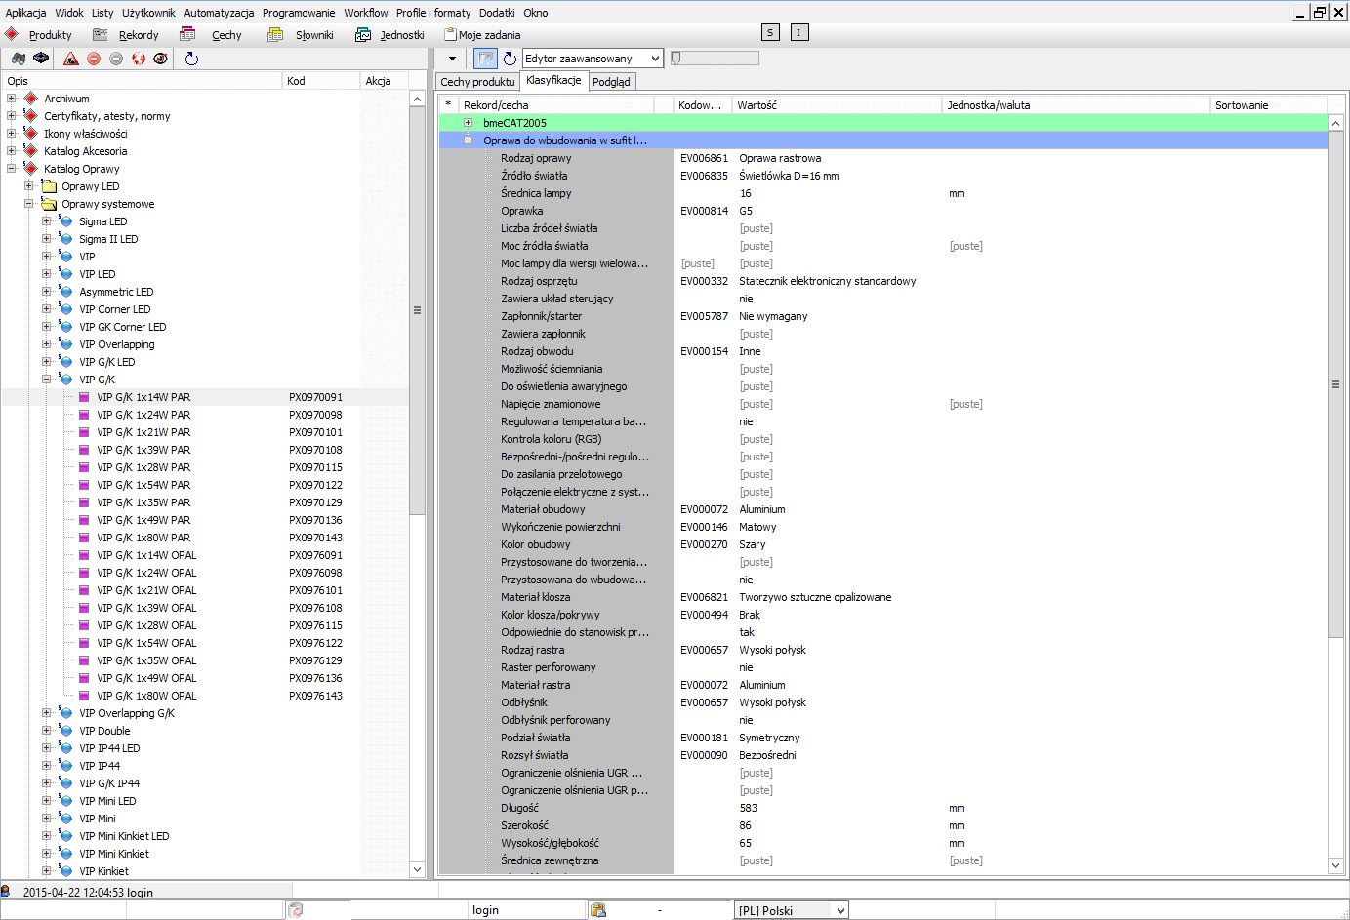1350x920 pixels.
Task: Expand the Archiwum tree node
Action: click(x=12, y=99)
